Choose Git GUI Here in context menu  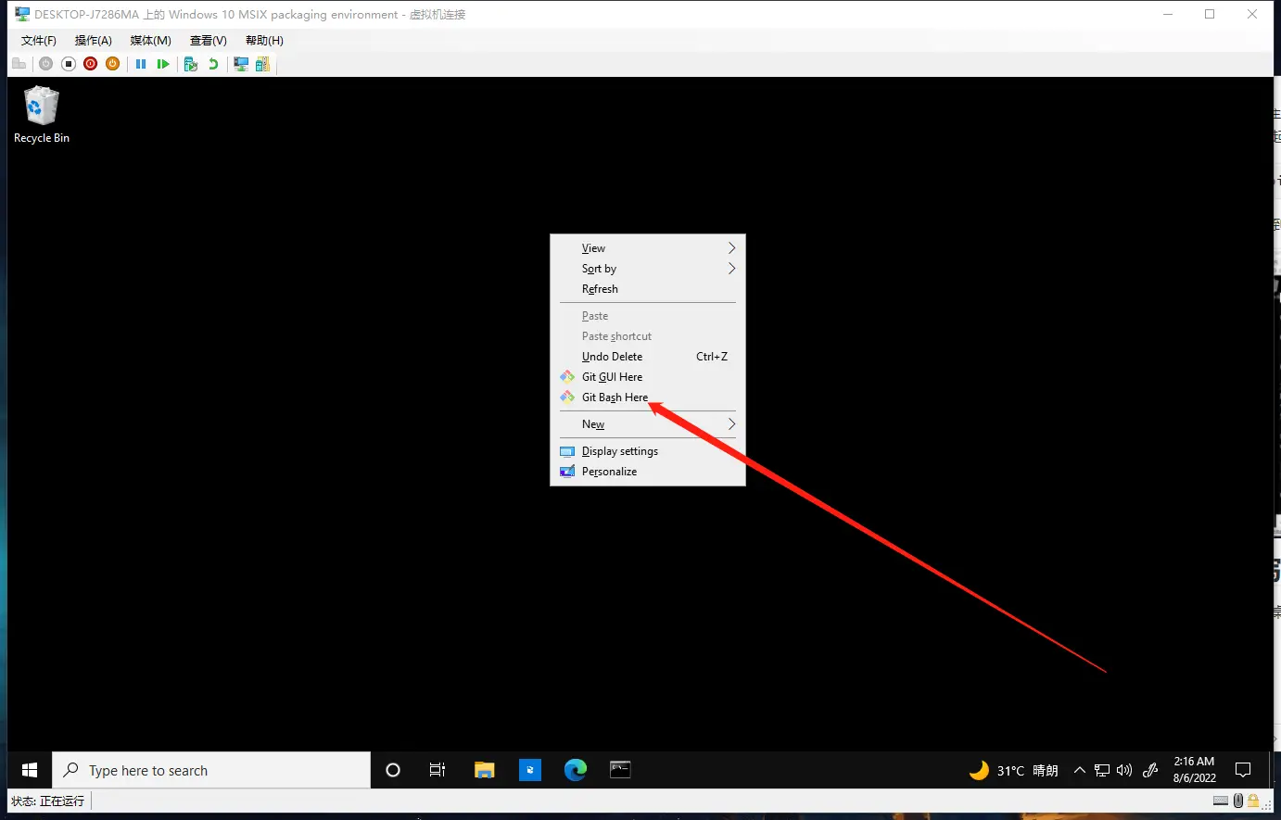(x=612, y=377)
